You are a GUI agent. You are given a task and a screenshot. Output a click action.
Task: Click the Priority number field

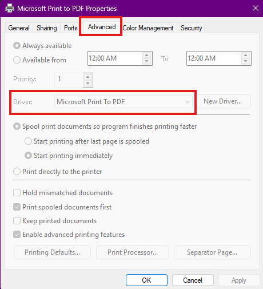click(x=69, y=79)
